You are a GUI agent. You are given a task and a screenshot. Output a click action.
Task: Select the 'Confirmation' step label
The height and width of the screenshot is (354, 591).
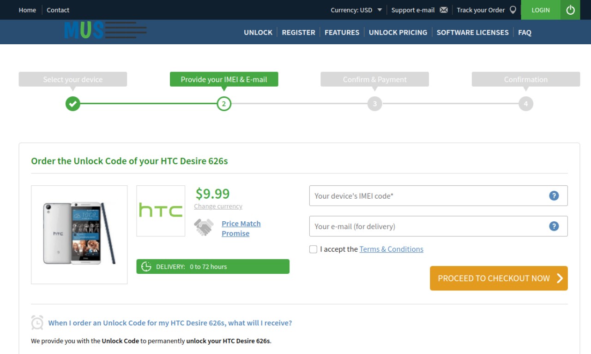[x=526, y=79]
